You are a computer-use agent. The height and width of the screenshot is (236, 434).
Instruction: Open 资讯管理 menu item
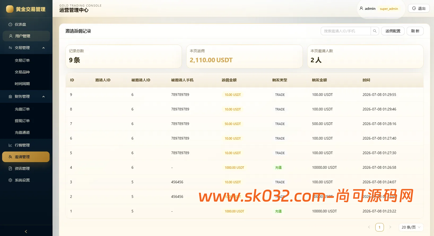[26, 168]
